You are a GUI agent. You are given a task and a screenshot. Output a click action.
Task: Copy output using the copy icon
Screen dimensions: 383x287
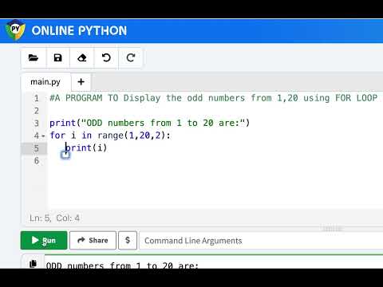point(33,263)
